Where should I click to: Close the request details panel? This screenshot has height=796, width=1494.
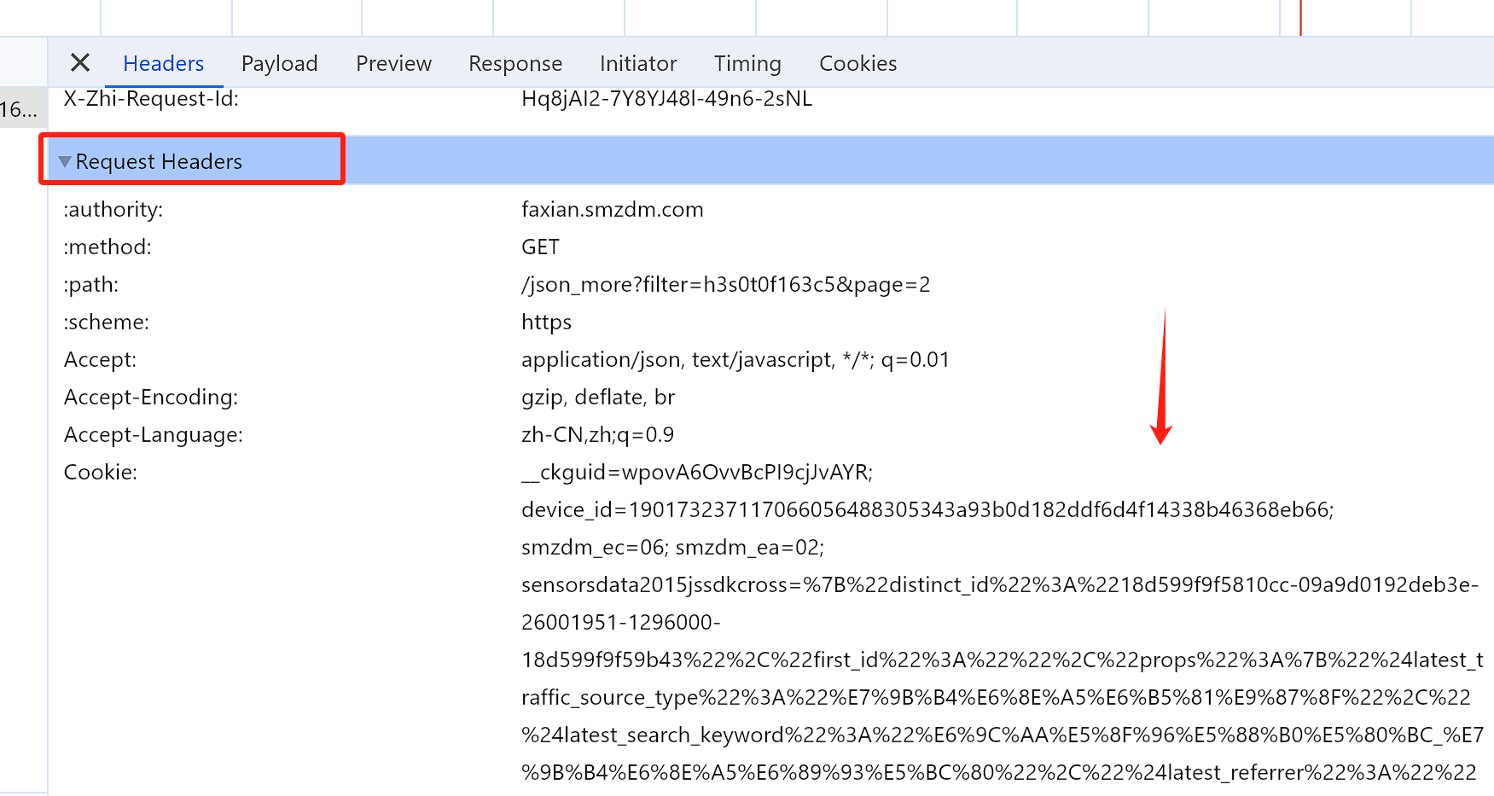[80, 63]
